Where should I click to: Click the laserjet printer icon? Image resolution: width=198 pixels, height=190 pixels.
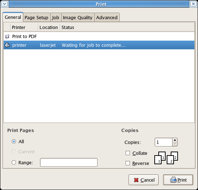point(7,45)
